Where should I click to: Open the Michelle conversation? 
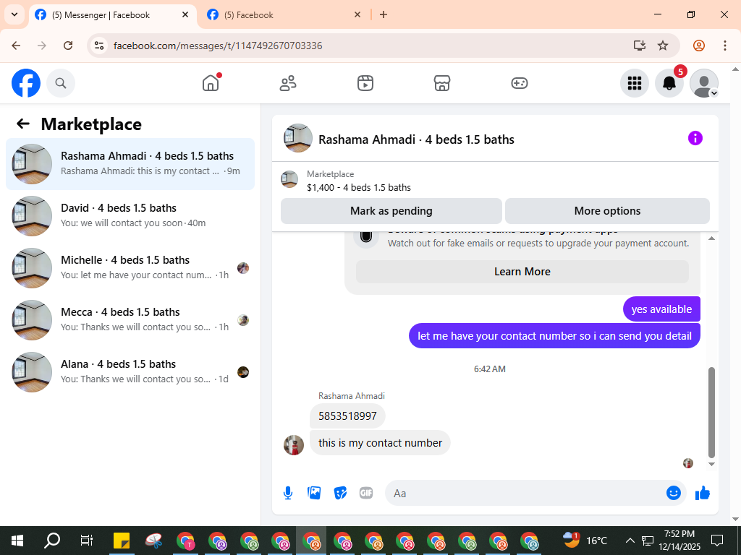(130, 267)
